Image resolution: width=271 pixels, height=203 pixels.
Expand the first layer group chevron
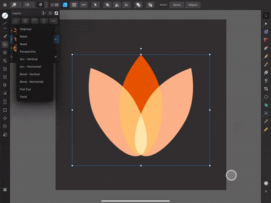point(11,31)
